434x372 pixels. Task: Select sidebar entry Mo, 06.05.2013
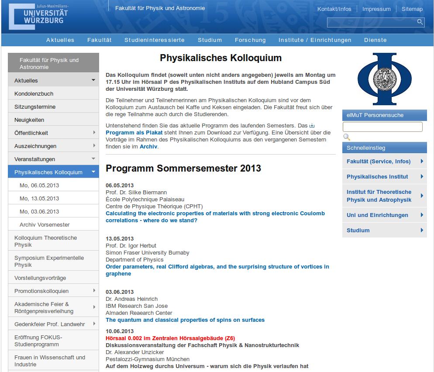[53, 185]
